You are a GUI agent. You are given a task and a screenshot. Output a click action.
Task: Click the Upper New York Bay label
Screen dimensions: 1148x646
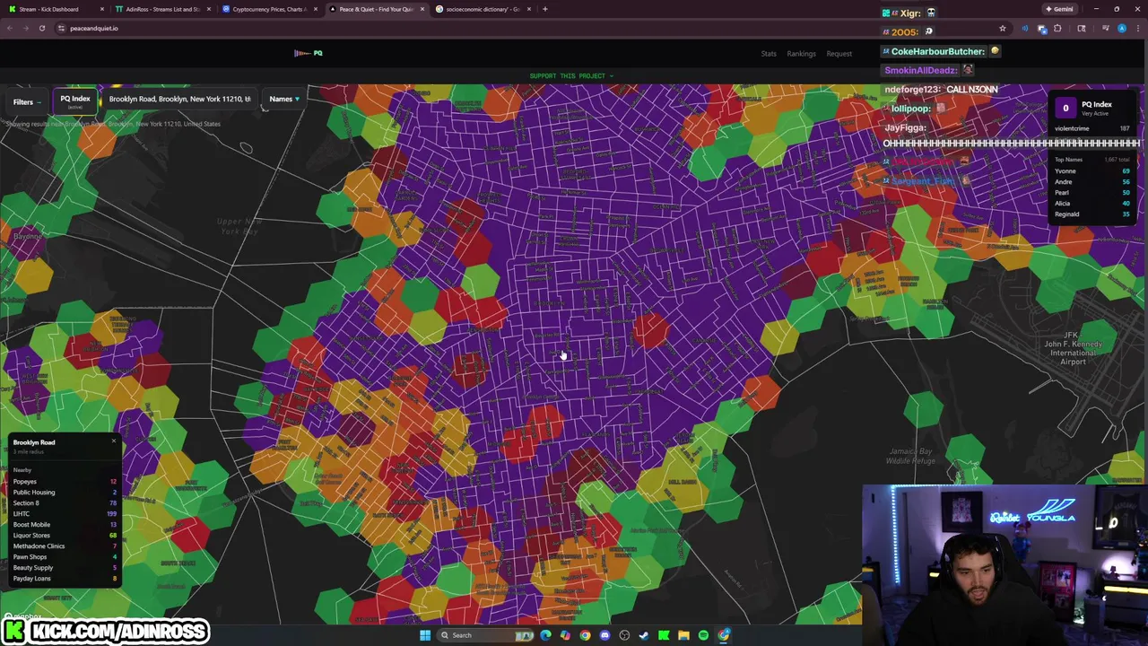click(x=238, y=225)
